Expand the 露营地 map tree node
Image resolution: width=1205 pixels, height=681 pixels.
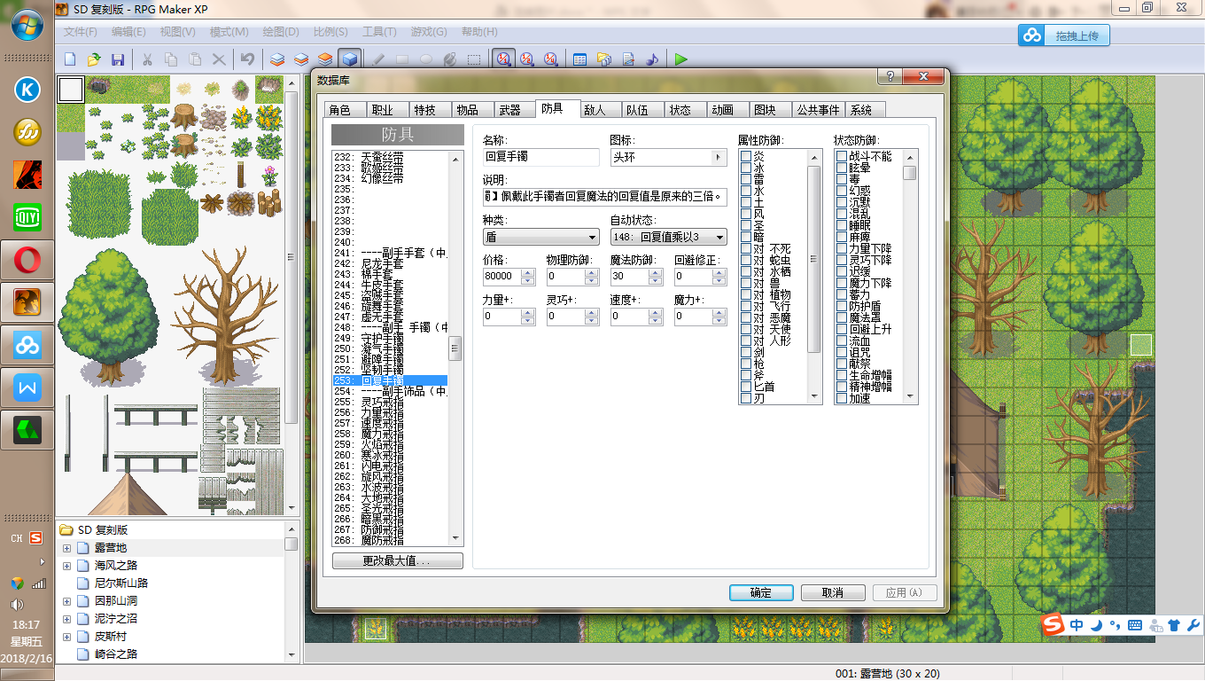[x=66, y=548]
